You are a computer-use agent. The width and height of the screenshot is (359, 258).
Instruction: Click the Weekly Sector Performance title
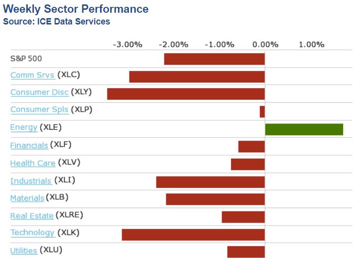(76, 9)
